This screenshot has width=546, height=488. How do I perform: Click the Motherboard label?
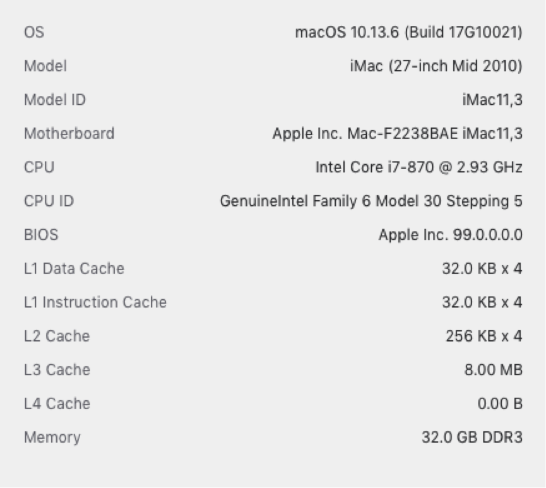[69, 133]
